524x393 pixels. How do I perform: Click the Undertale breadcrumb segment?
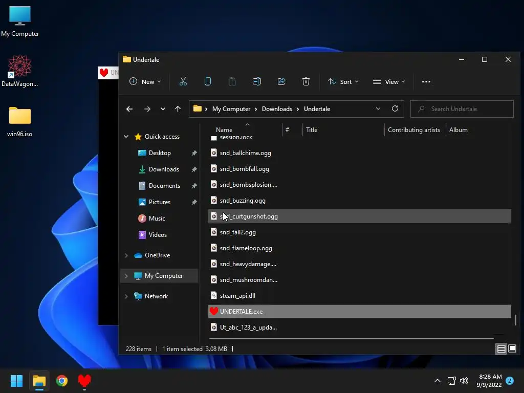(x=317, y=109)
